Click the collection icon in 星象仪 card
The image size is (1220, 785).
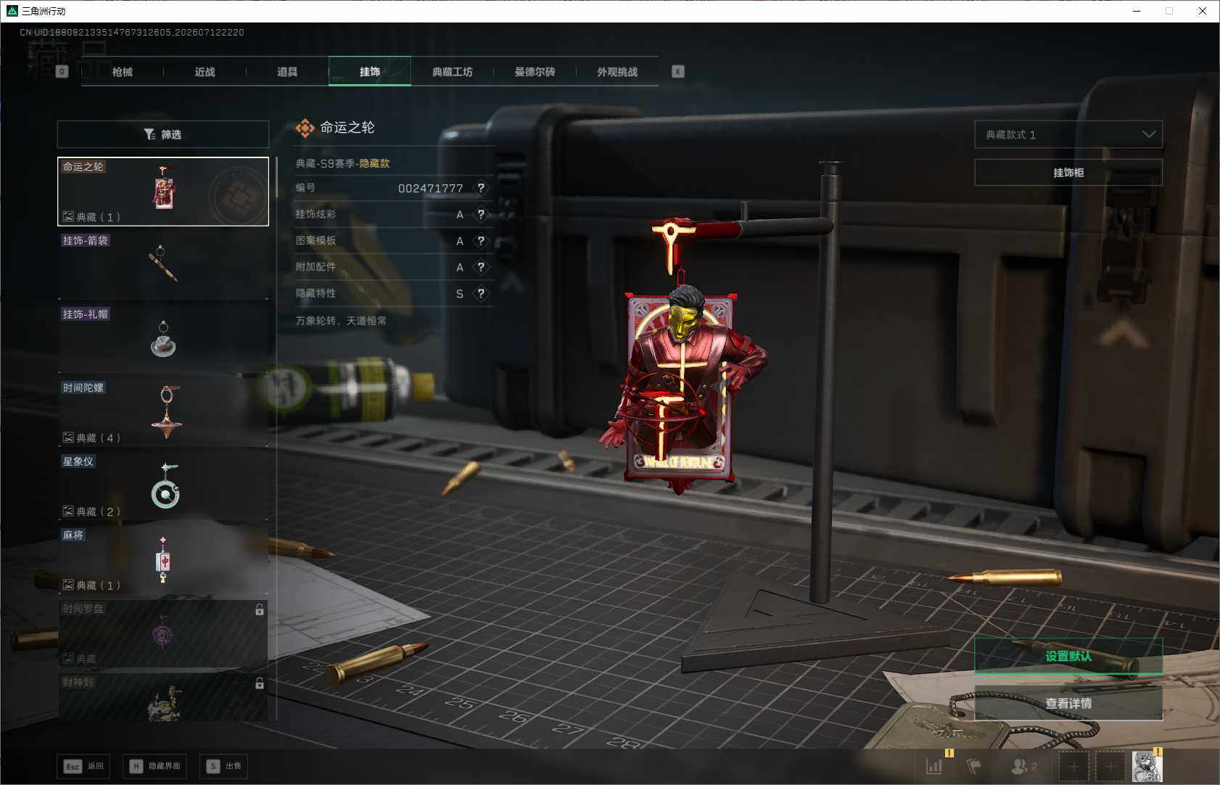pyautogui.click(x=68, y=511)
